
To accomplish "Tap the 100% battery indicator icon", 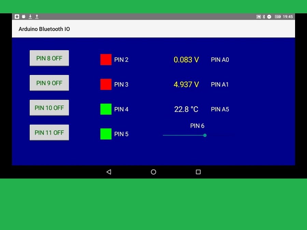I will (x=278, y=16).
